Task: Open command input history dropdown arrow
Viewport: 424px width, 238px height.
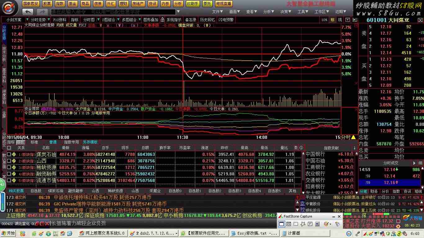Action: pos(178,12)
